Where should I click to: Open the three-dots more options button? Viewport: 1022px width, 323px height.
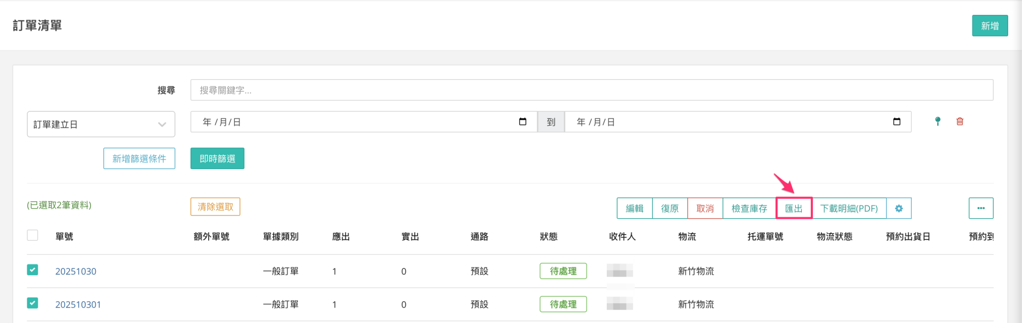980,209
